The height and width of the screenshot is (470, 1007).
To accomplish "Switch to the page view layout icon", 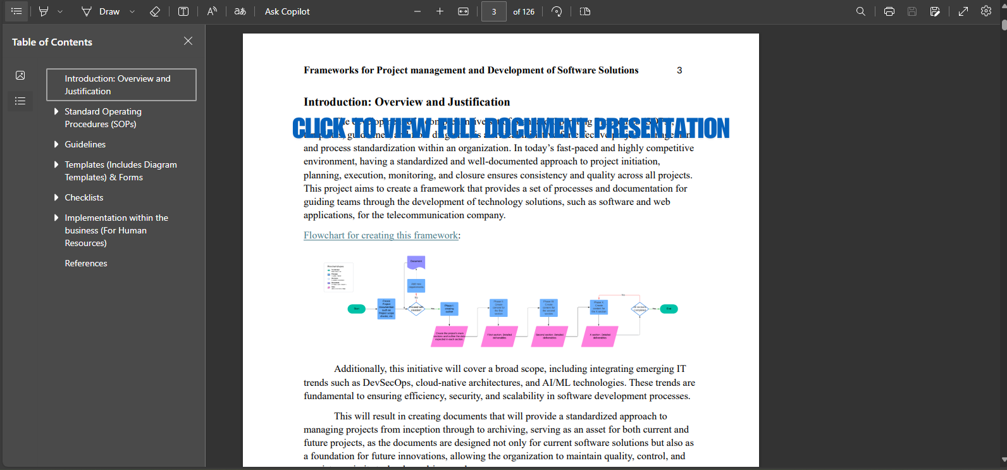I will (585, 11).
